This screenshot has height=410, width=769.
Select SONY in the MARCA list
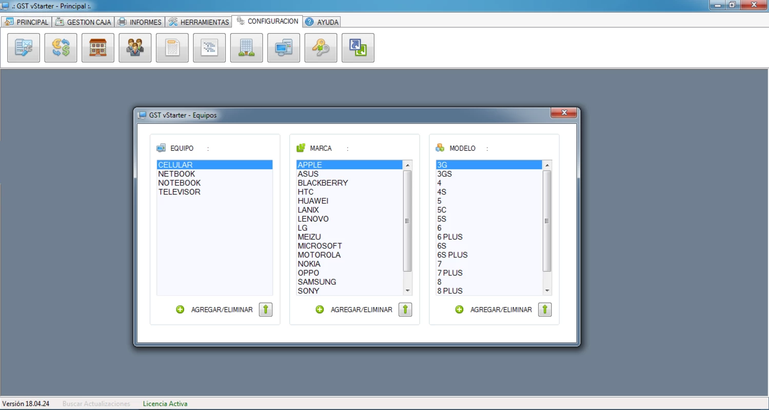click(350, 291)
